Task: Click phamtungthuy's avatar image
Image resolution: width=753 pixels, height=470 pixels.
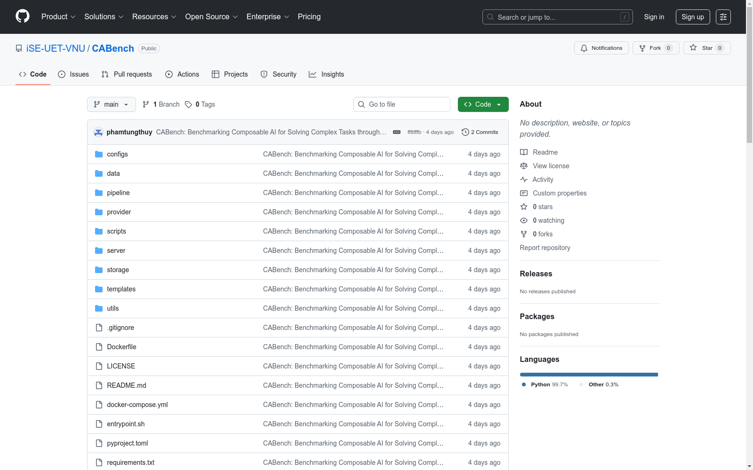Action: pos(98,132)
